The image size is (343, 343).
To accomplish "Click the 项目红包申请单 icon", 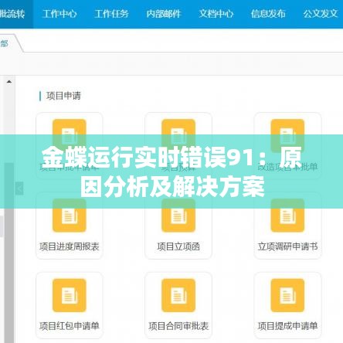I will tap(70, 295).
